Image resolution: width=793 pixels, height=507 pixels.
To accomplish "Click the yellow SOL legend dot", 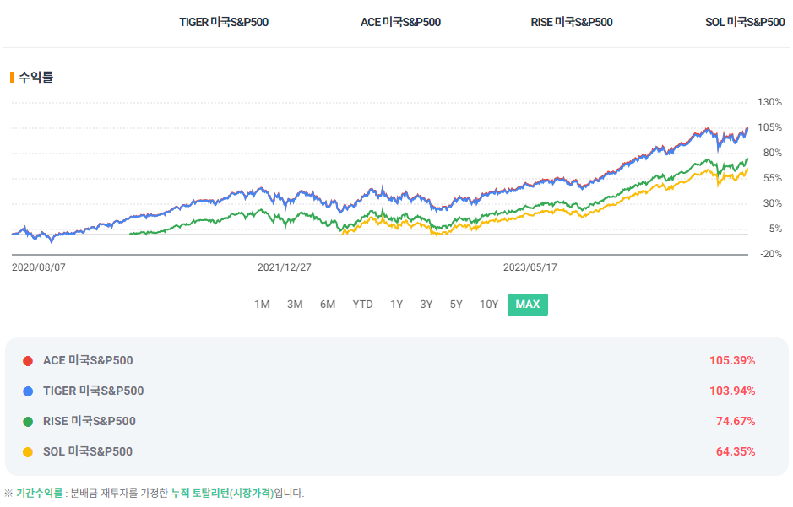I will [x=28, y=452].
